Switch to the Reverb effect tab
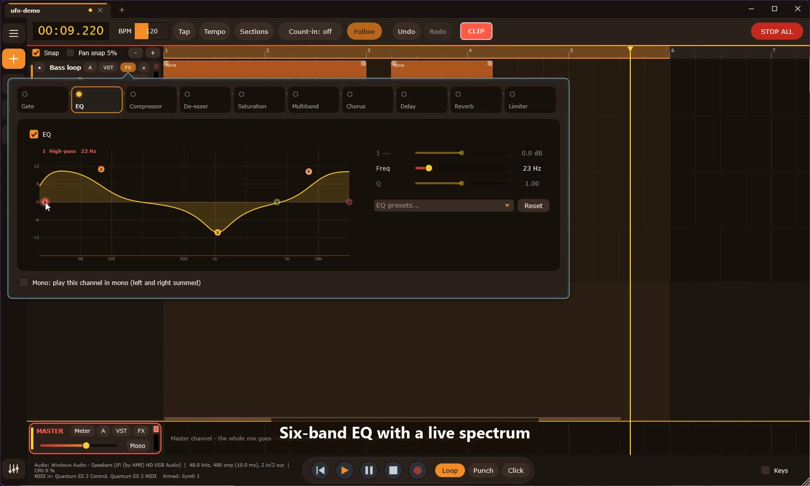The height and width of the screenshot is (486, 810). [476, 100]
